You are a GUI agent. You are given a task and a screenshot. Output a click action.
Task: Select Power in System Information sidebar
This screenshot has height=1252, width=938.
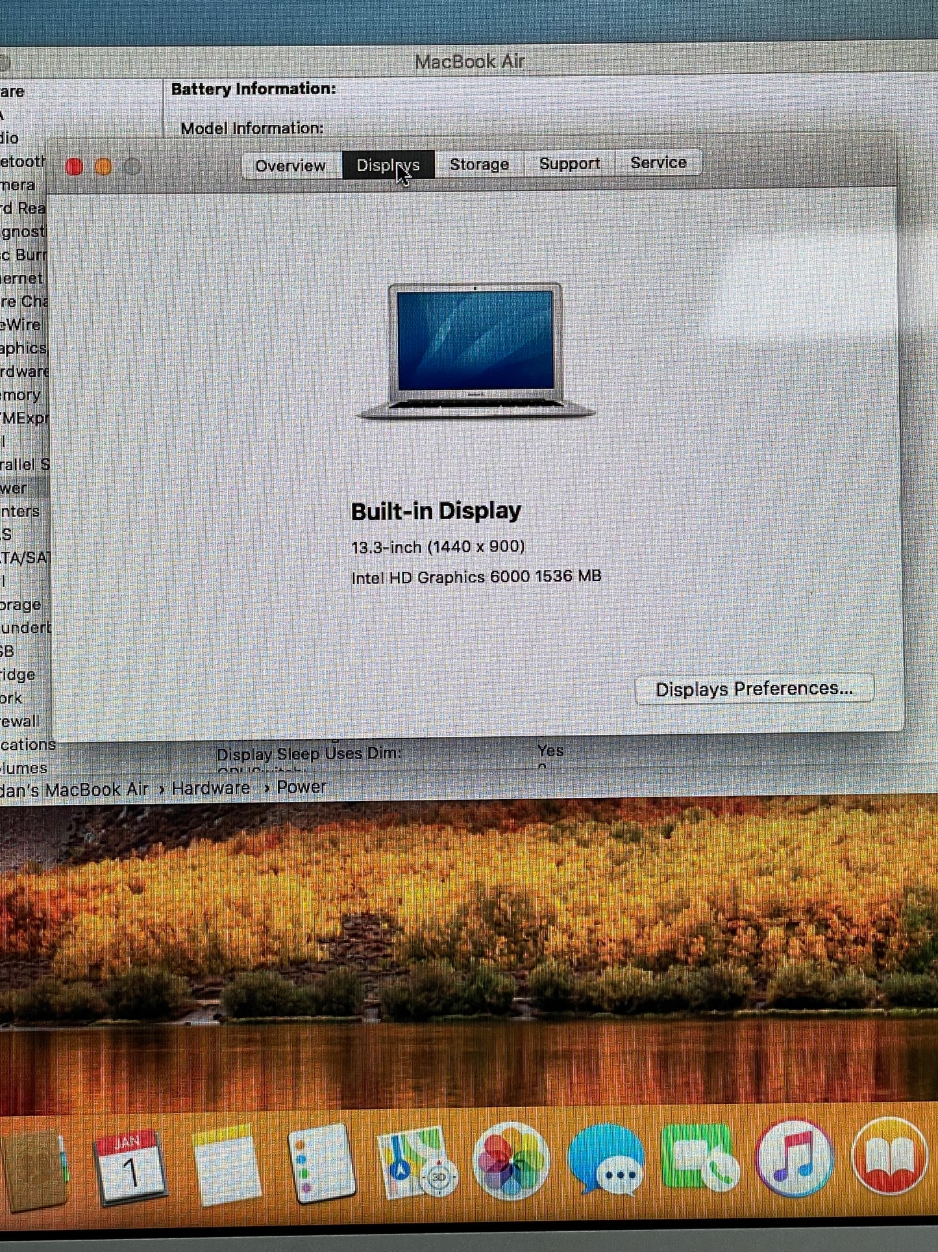[14, 488]
